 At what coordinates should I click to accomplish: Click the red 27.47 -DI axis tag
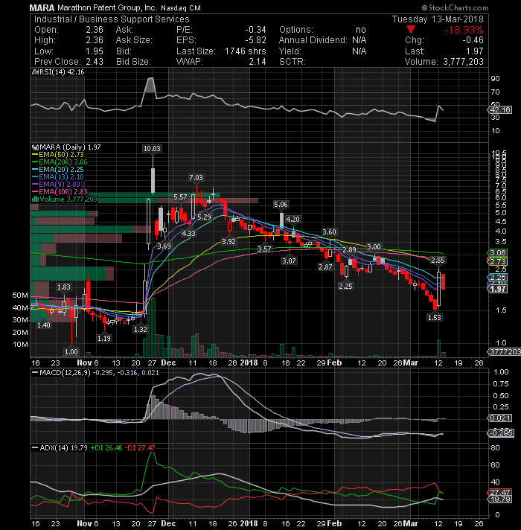pyautogui.click(x=500, y=492)
